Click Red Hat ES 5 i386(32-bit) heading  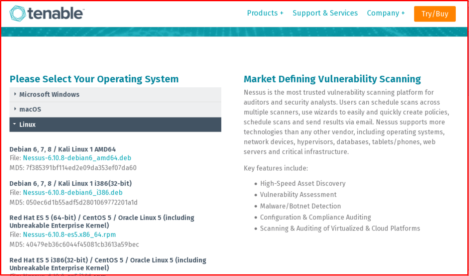[x=108, y=264]
